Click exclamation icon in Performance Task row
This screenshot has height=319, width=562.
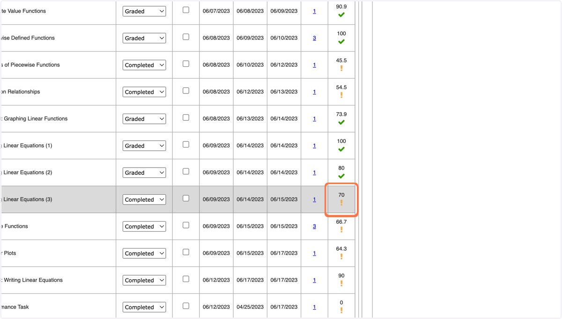(x=341, y=310)
